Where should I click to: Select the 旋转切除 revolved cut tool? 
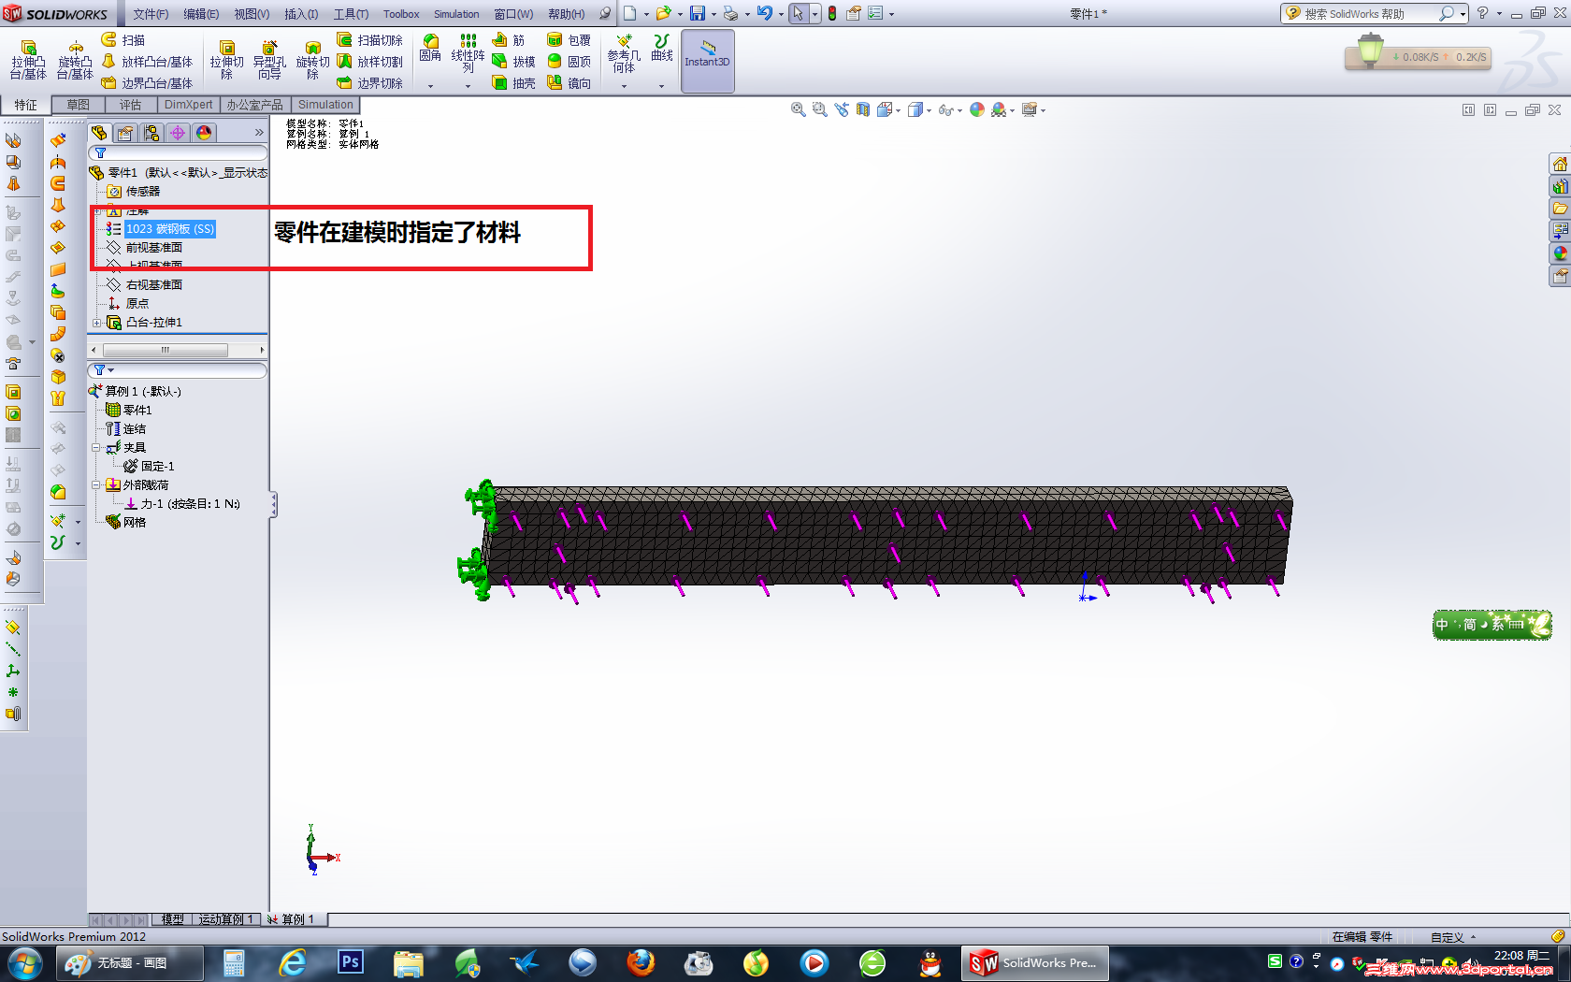[x=312, y=60]
